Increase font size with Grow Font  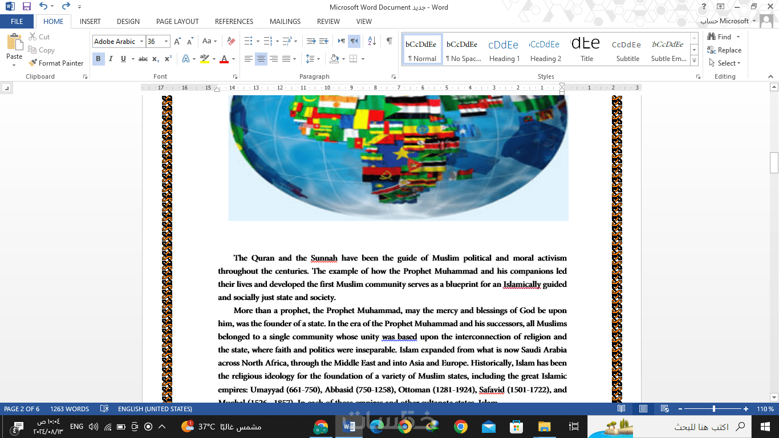pyautogui.click(x=177, y=42)
